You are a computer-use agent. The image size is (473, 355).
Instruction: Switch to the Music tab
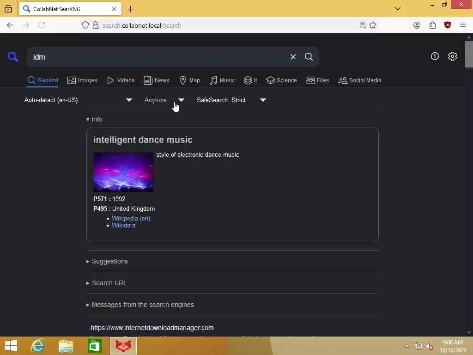pos(222,80)
